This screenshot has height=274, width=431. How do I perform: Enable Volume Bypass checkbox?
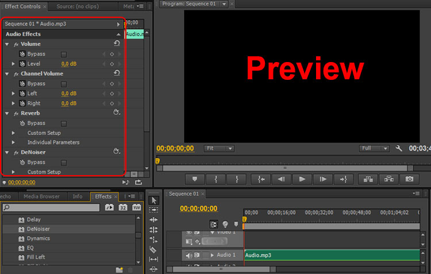(64, 55)
